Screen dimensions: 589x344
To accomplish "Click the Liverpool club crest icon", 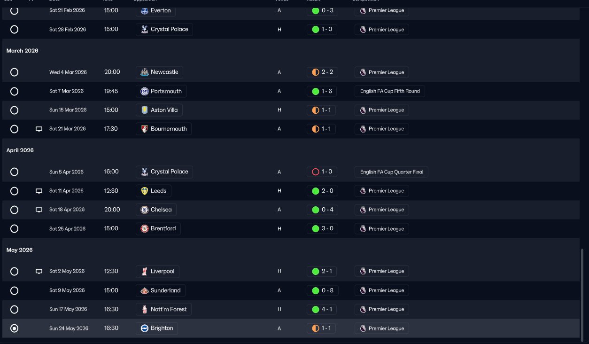I will coord(144,271).
